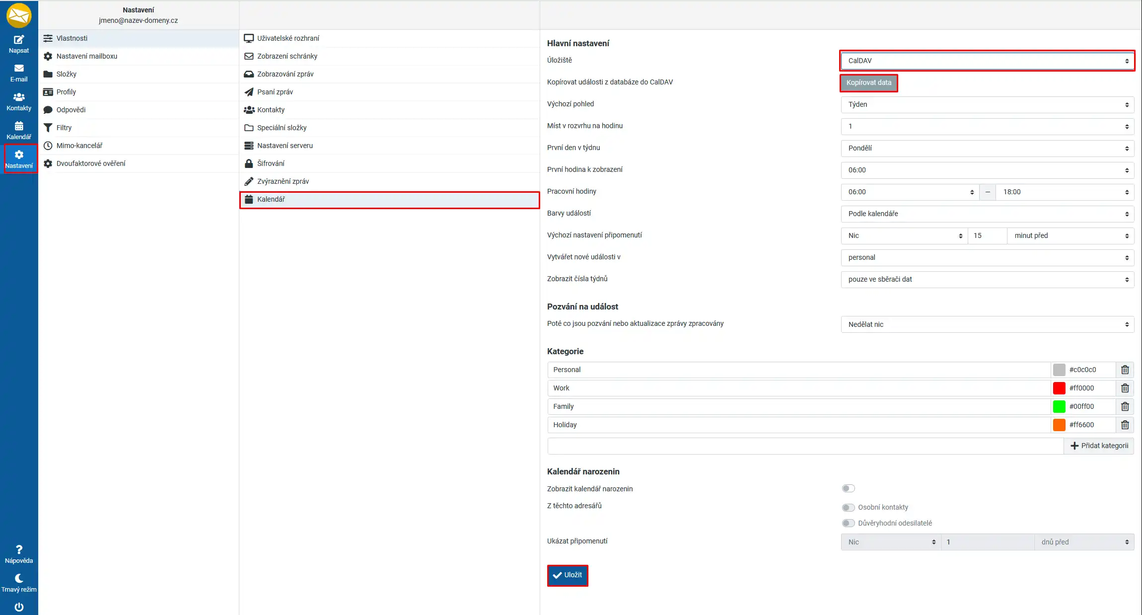Open Barvy událostí dropdown
The height and width of the screenshot is (615, 1142).
click(987, 214)
